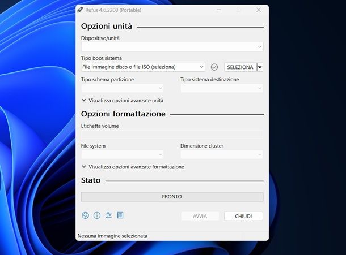
Task: Click the SELEZIONA button
Action: tap(240, 67)
